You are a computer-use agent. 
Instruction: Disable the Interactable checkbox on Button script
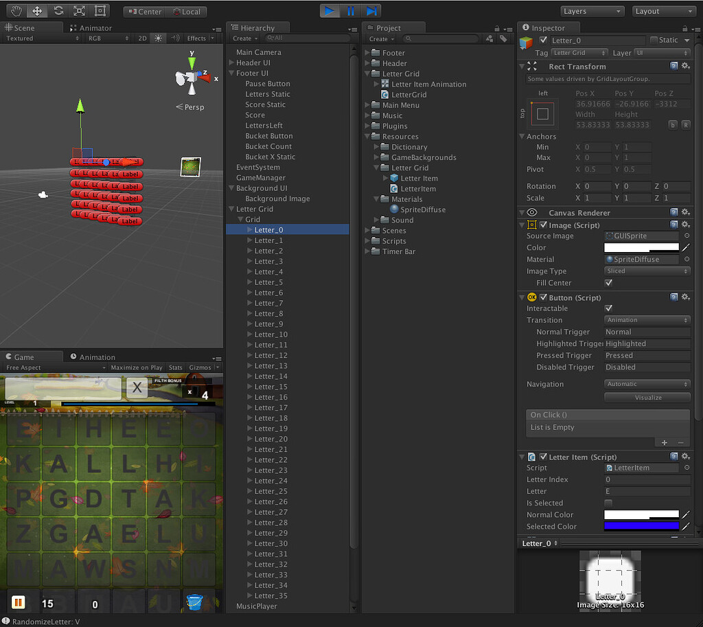pos(608,308)
